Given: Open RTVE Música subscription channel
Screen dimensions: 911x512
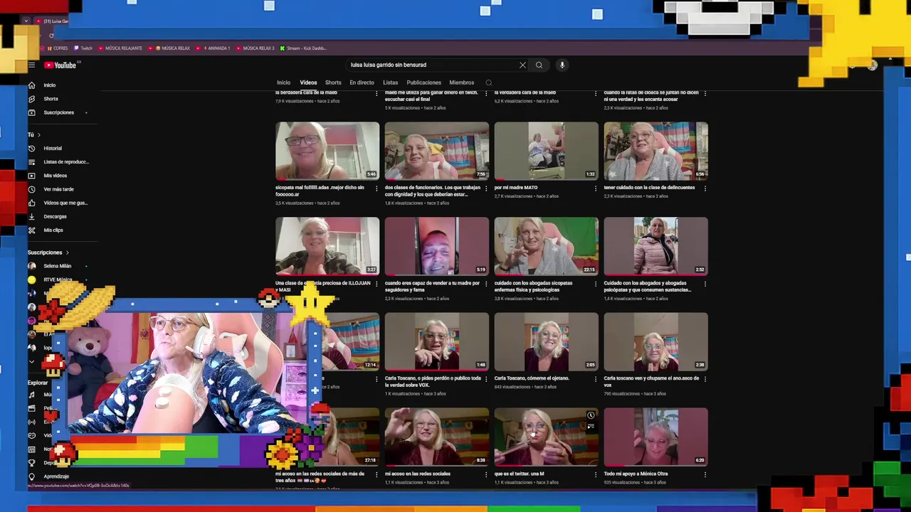Looking at the screenshot, I should point(58,279).
